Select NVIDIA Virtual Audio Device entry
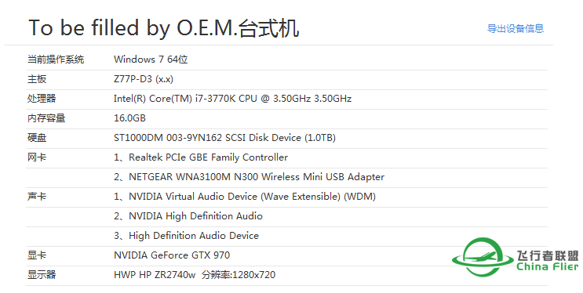The height and width of the screenshot is (293, 583). tap(245, 197)
